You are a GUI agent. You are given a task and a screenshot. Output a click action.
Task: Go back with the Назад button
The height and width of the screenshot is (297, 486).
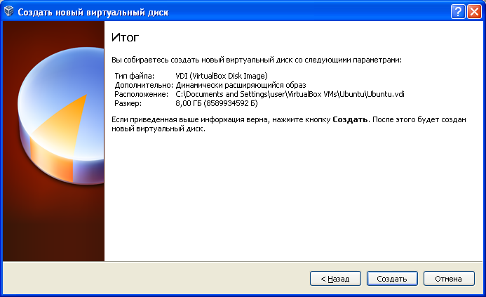335,278
